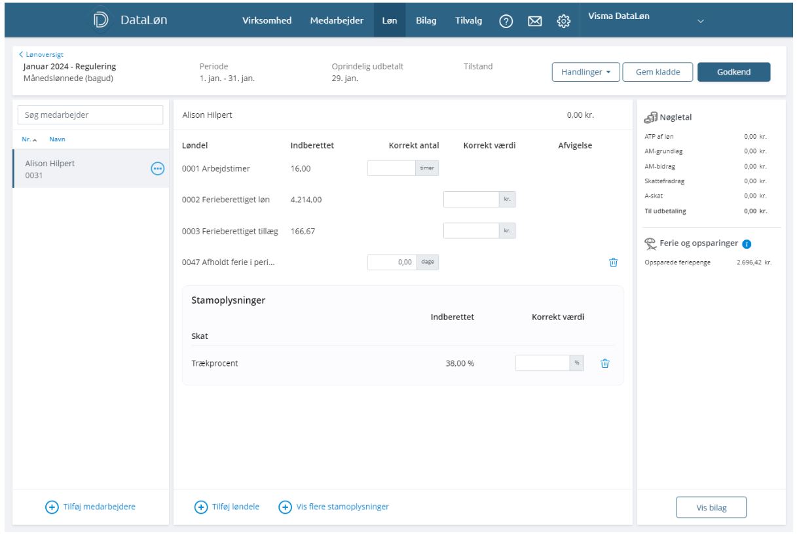
Task: Click the plus icon beside Tilføj løndele
Action: (x=201, y=507)
